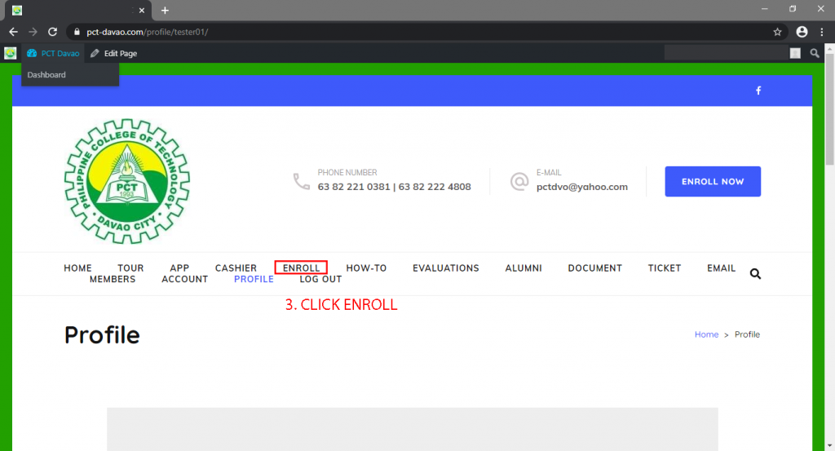Select Dashboard from the dropdown

[46, 75]
